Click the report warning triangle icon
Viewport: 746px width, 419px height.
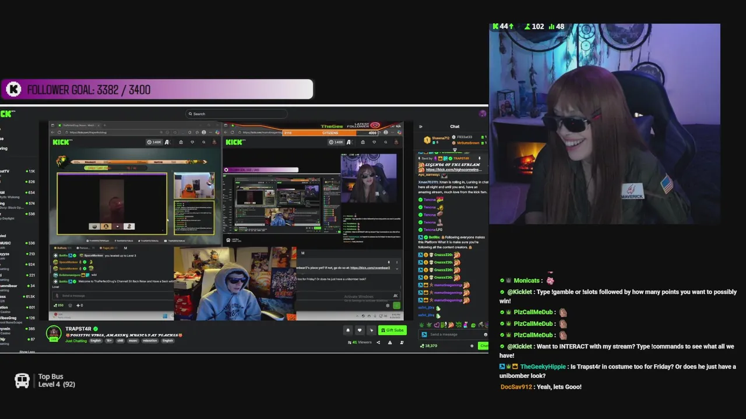390,342
